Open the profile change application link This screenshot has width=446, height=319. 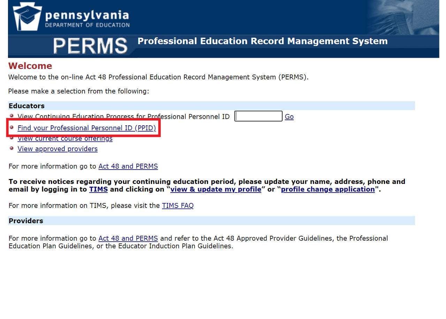click(x=328, y=189)
